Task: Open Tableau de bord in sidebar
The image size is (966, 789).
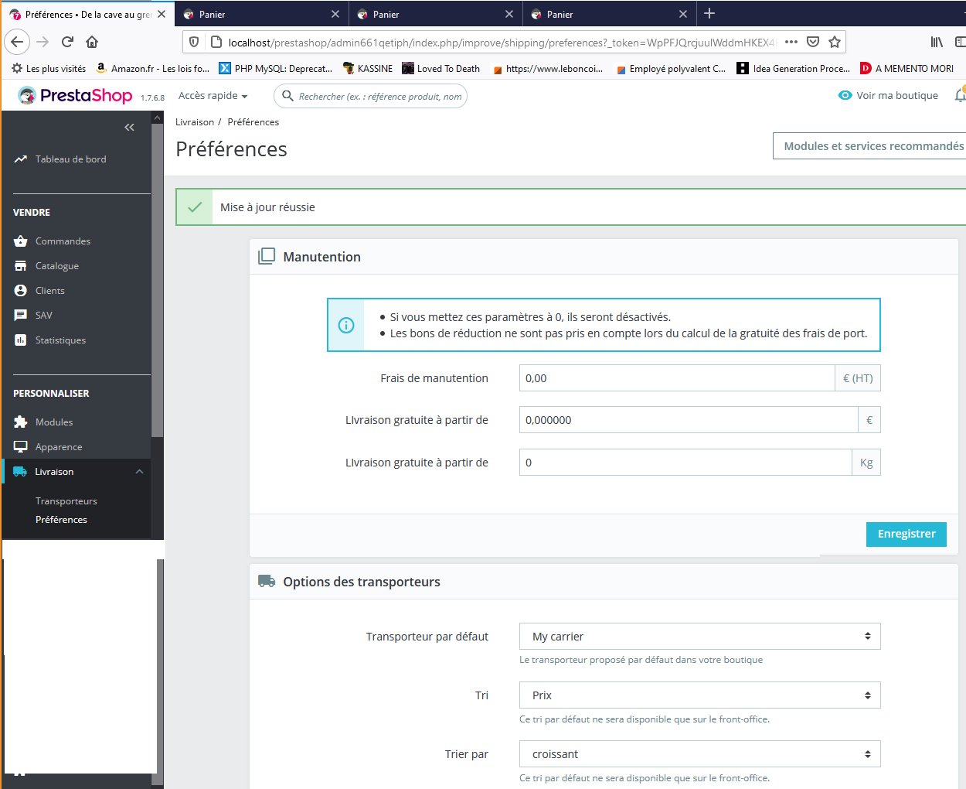Action: (x=71, y=159)
